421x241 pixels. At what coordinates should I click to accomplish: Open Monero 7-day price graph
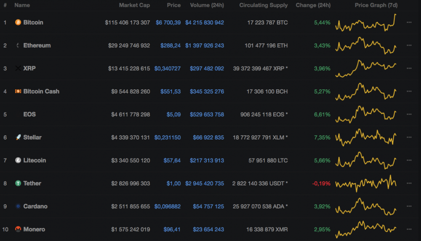coord(366,230)
